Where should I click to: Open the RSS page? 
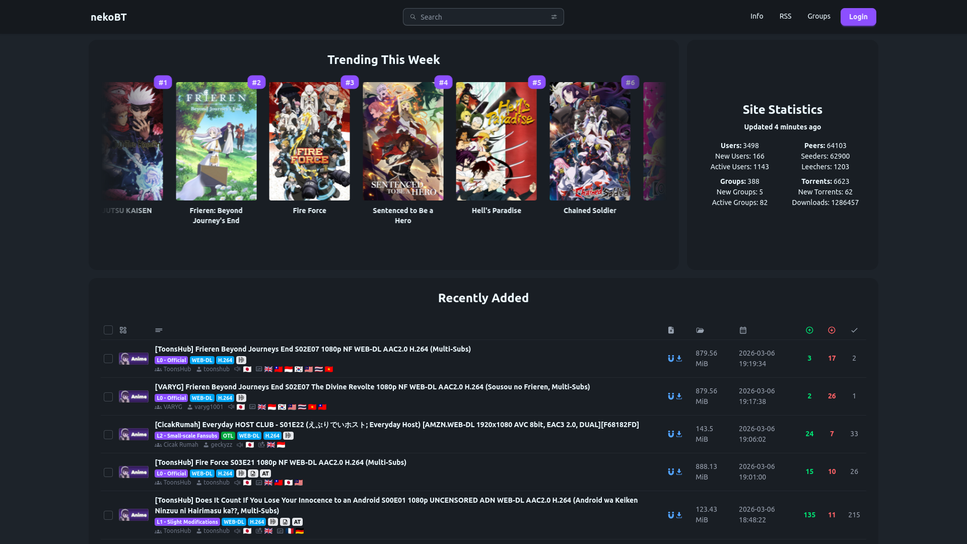click(x=785, y=16)
